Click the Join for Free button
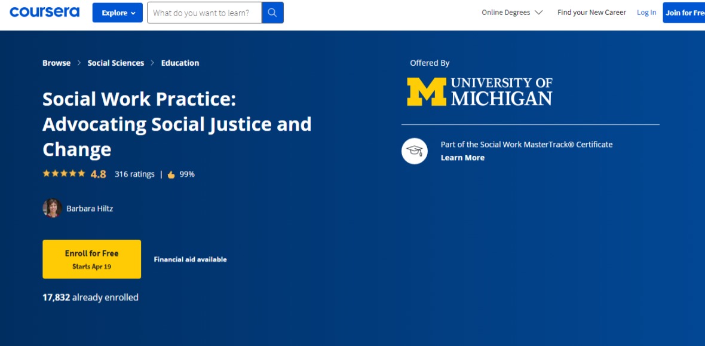 (684, 13)
